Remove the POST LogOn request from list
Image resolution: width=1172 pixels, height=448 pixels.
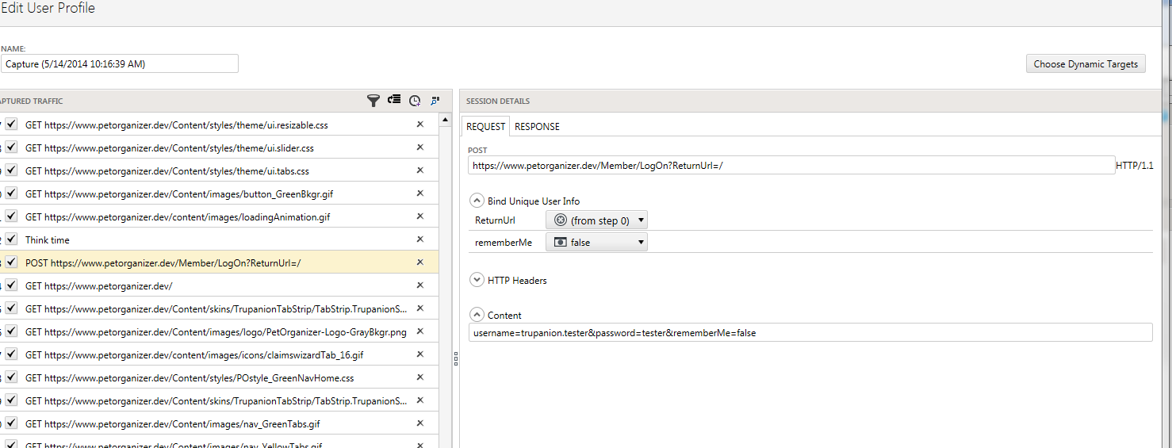(420, 262)
